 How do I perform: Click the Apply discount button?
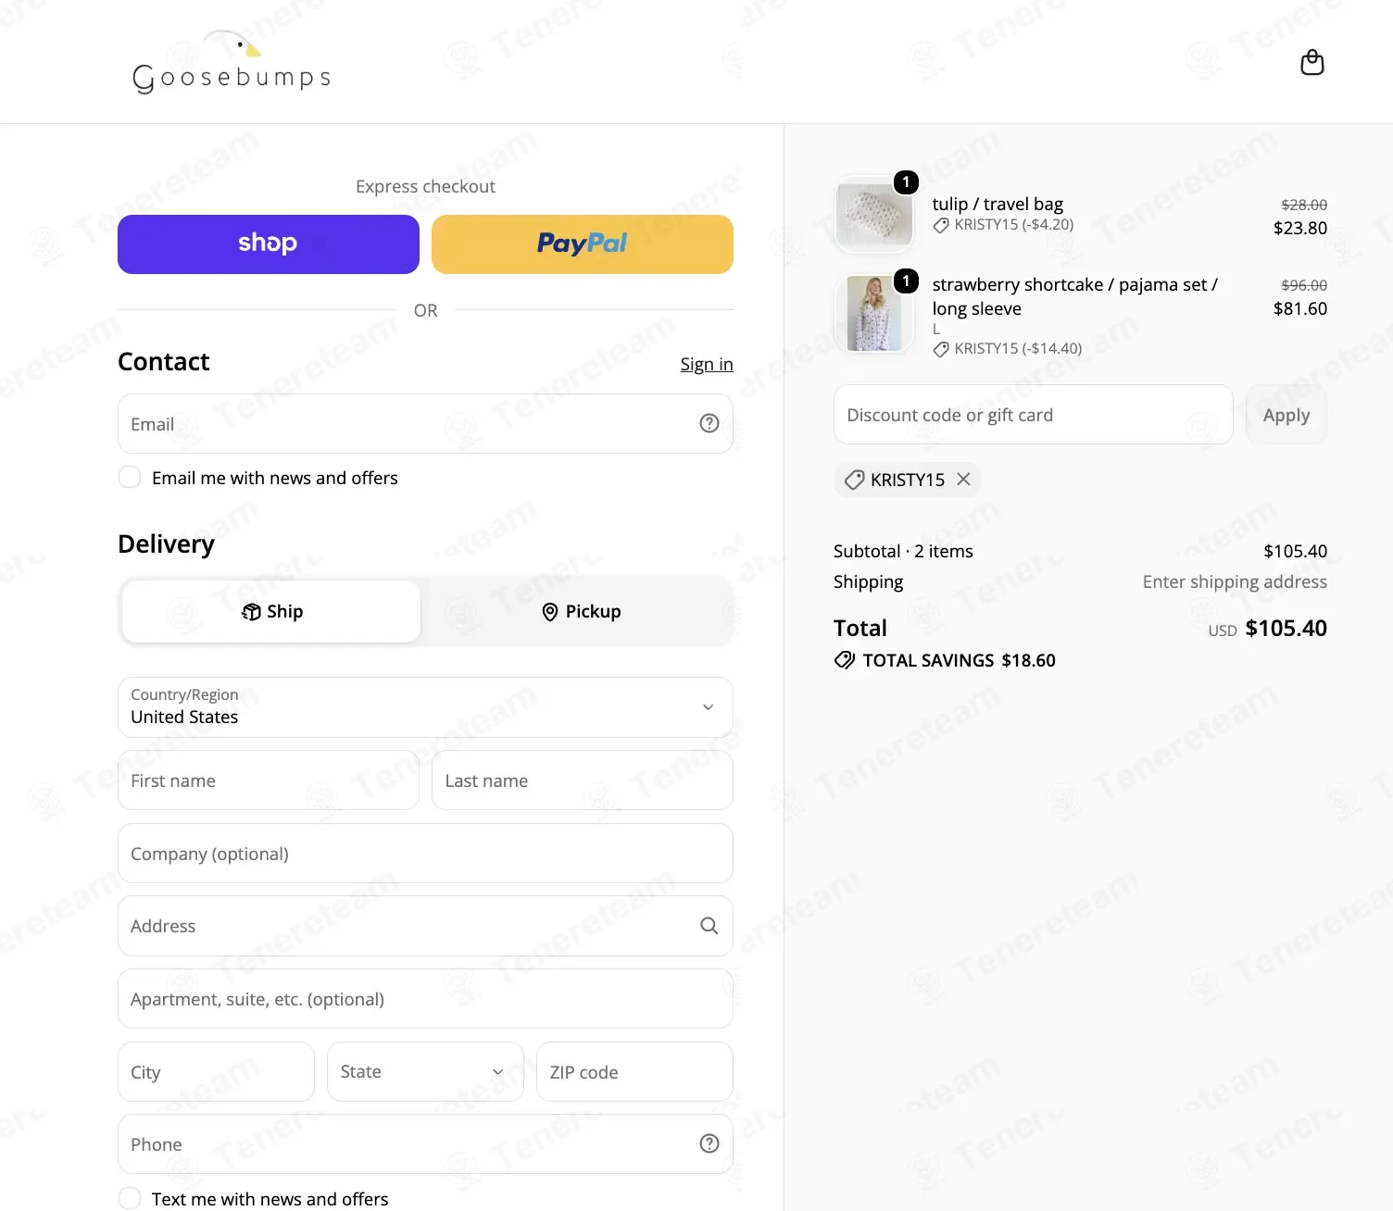tap(1286, 415)
